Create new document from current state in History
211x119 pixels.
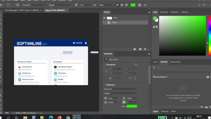(134, 49)
